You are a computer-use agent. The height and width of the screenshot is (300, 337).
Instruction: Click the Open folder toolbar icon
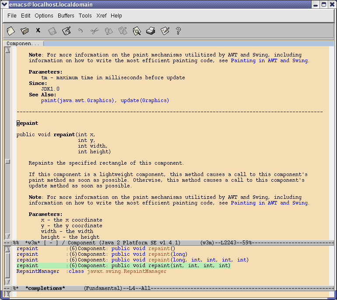click(x=25, y=31)
